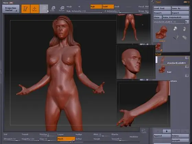Toggle visibility of the hair subtool
This screenshot has width=192, height=144.
[187, 67]
